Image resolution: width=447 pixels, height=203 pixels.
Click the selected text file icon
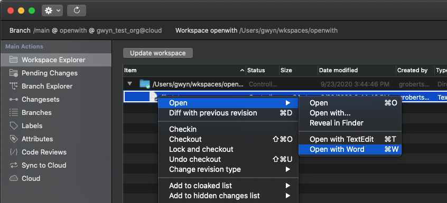point(154,96)
